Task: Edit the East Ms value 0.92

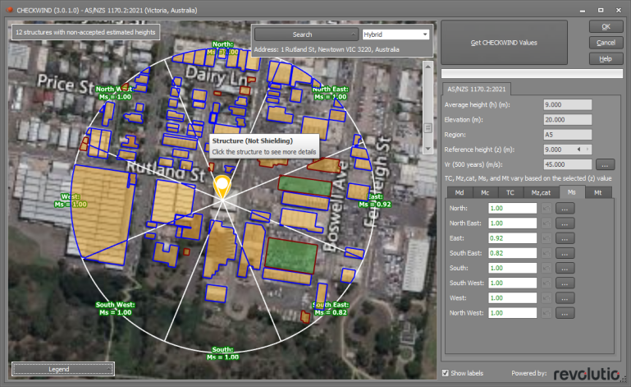Action: coord(512,238)
